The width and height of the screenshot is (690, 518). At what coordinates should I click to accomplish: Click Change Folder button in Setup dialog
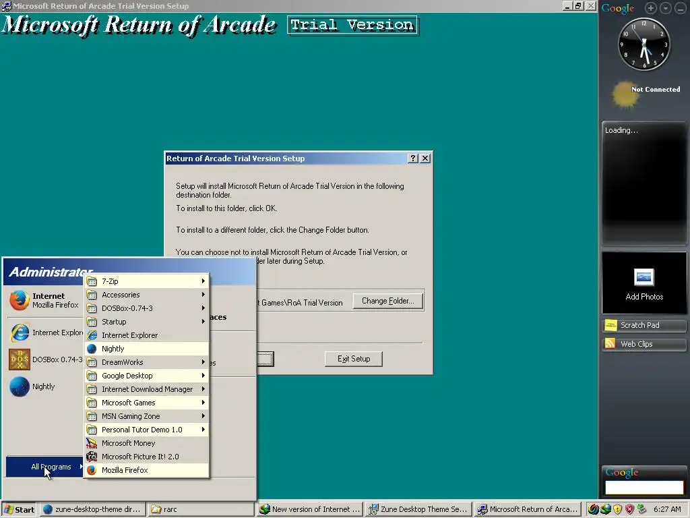[x=387, y=301]
